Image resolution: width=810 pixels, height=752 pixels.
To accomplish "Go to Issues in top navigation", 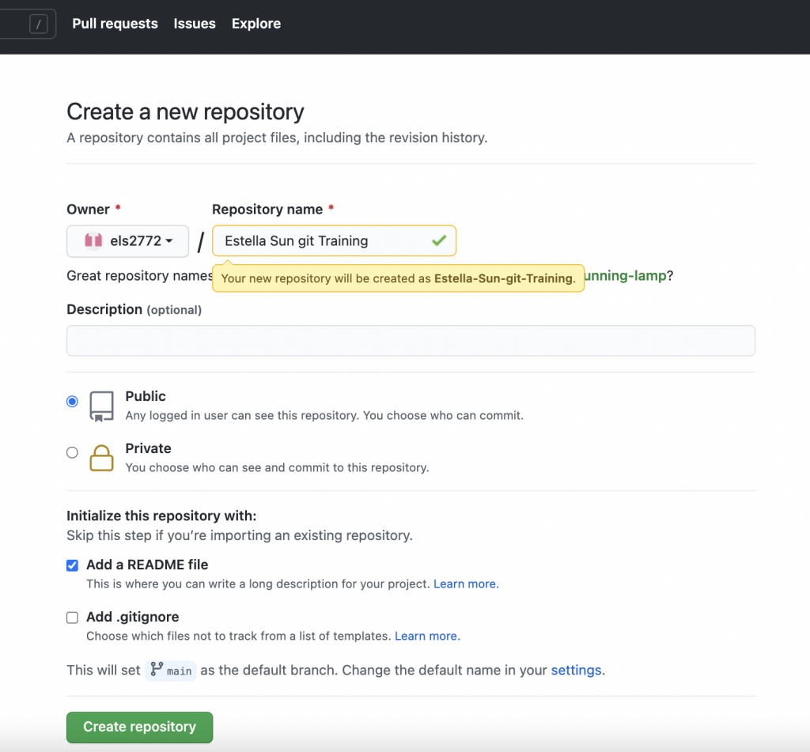I will 195,24.
